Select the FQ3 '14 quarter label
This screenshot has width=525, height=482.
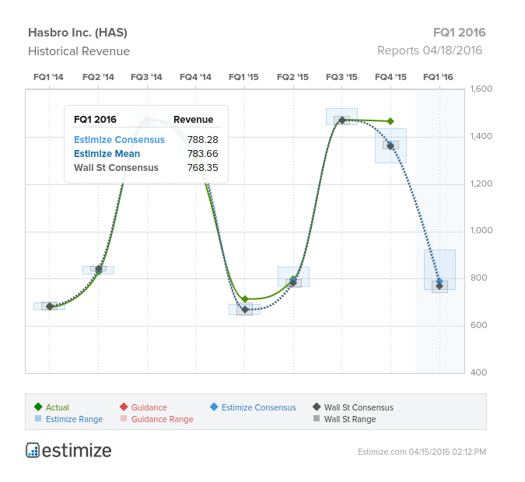(146, 77)
